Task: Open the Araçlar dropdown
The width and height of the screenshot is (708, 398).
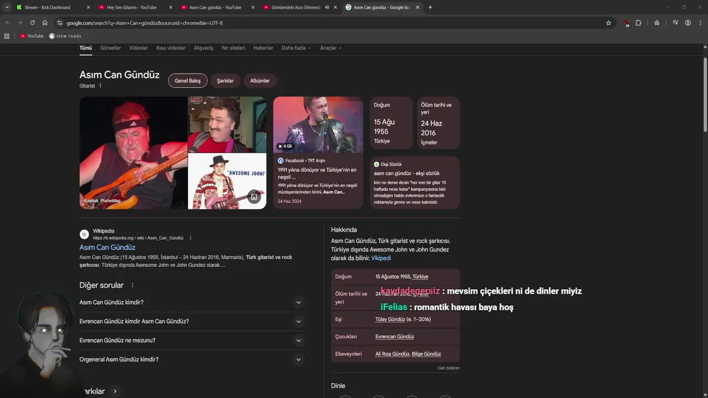Action: (x=331, y=48)
